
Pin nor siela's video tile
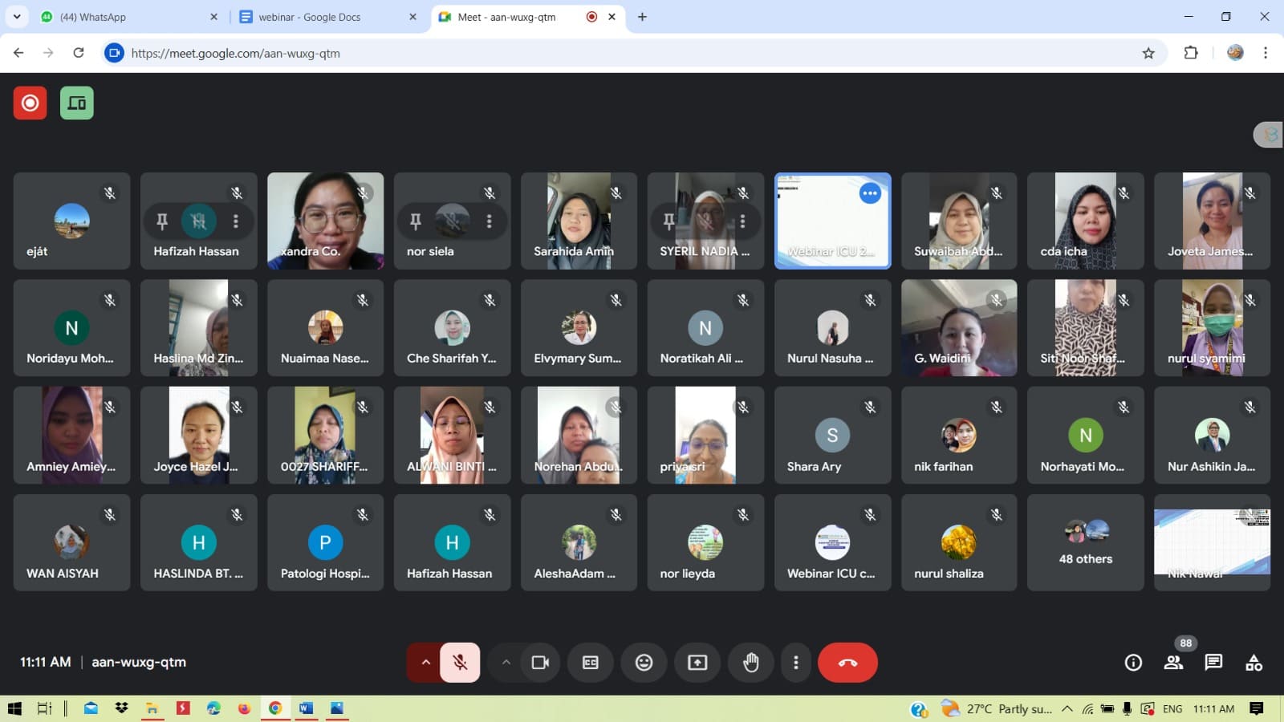(415, 221)
